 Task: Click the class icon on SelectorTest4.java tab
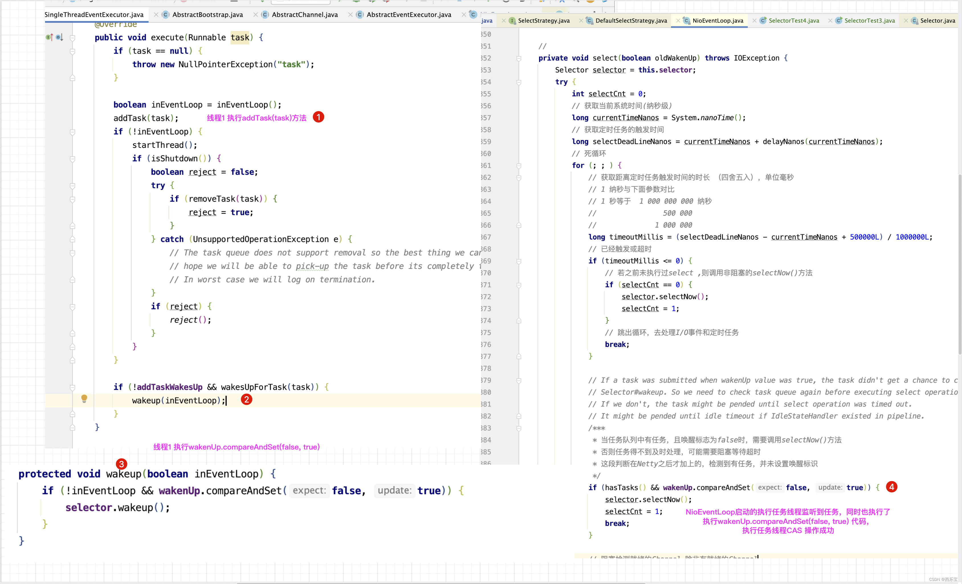pos(763,21)
